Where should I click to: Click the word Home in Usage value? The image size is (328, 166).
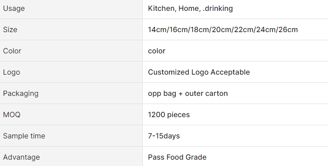pos(188,9)
